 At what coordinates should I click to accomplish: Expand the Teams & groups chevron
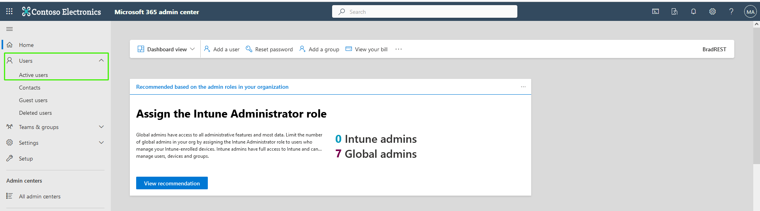(x=101, y=127)
